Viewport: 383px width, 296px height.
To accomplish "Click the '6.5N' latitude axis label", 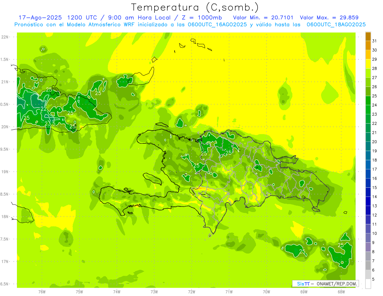I will (5, 284).
